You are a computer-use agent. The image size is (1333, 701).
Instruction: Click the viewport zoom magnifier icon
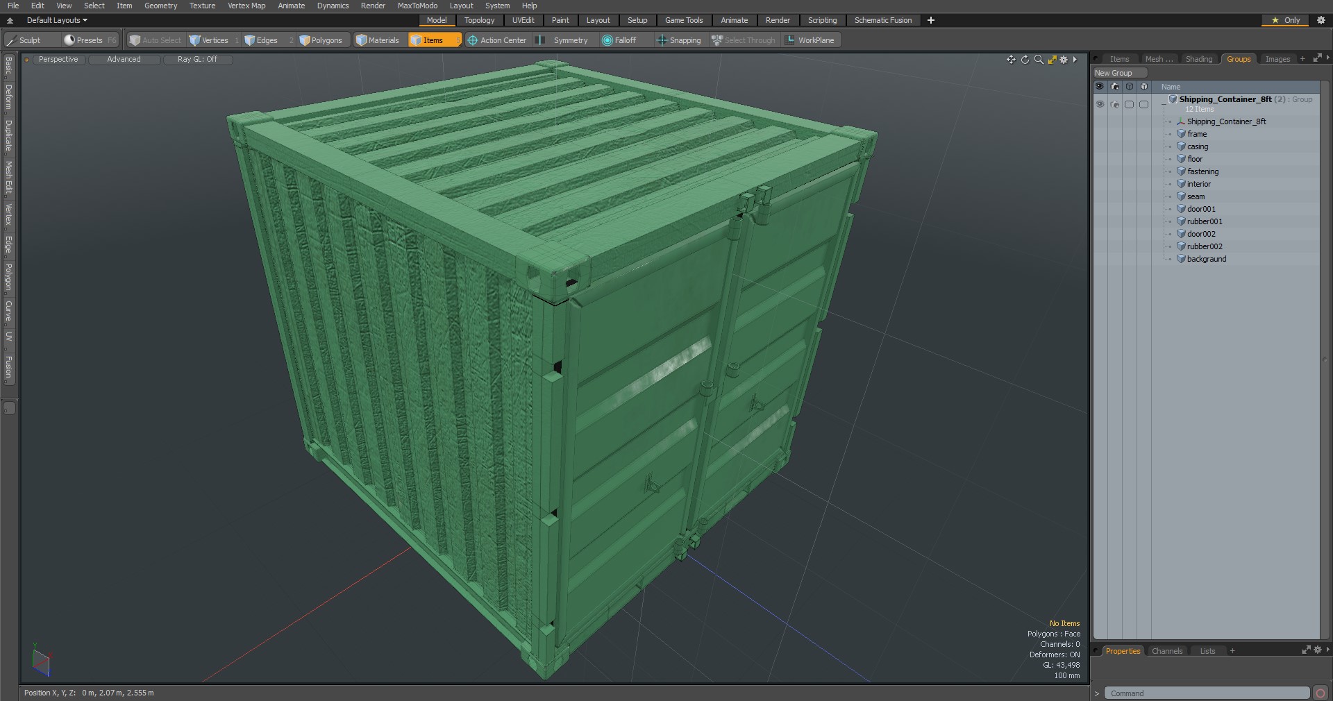[x=1039, y=60]
